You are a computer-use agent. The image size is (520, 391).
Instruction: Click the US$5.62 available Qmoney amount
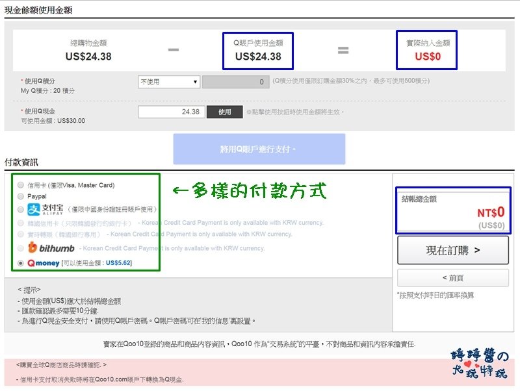[x=118, y=263]
